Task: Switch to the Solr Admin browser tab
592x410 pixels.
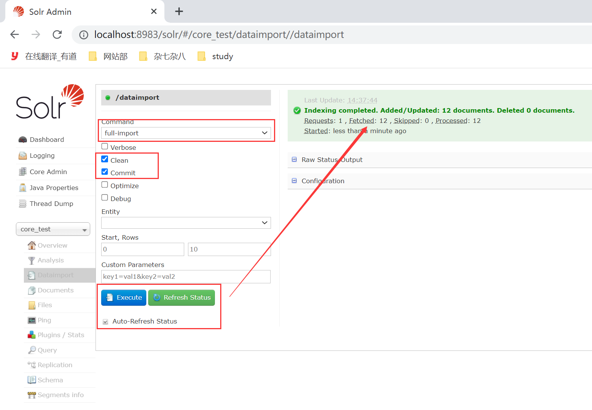Action: coord(85,12)
